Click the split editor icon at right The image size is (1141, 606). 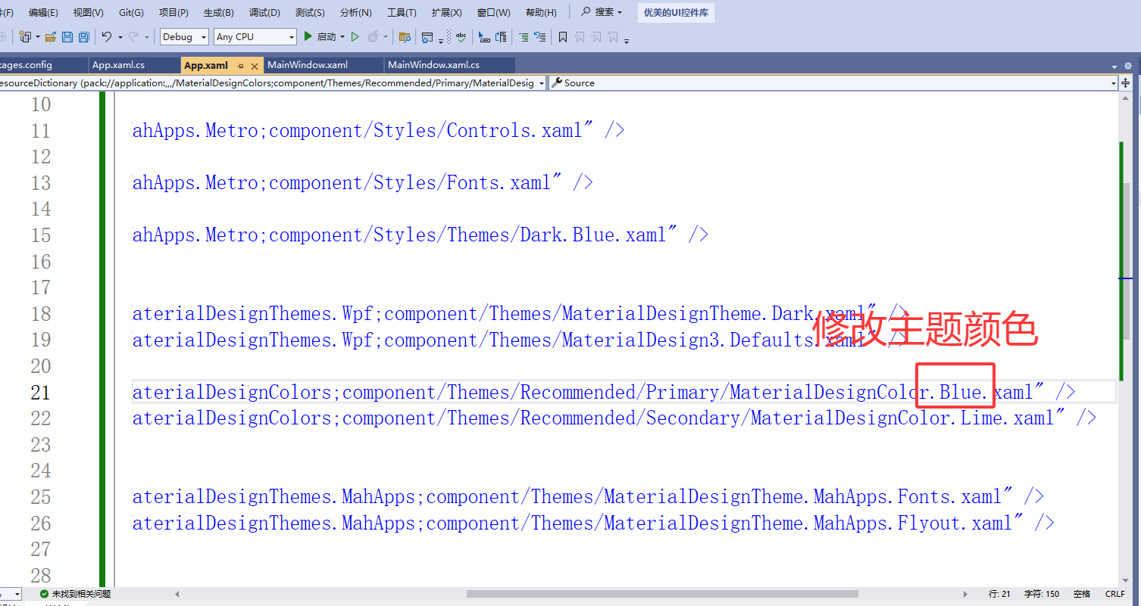[1127, 82]
